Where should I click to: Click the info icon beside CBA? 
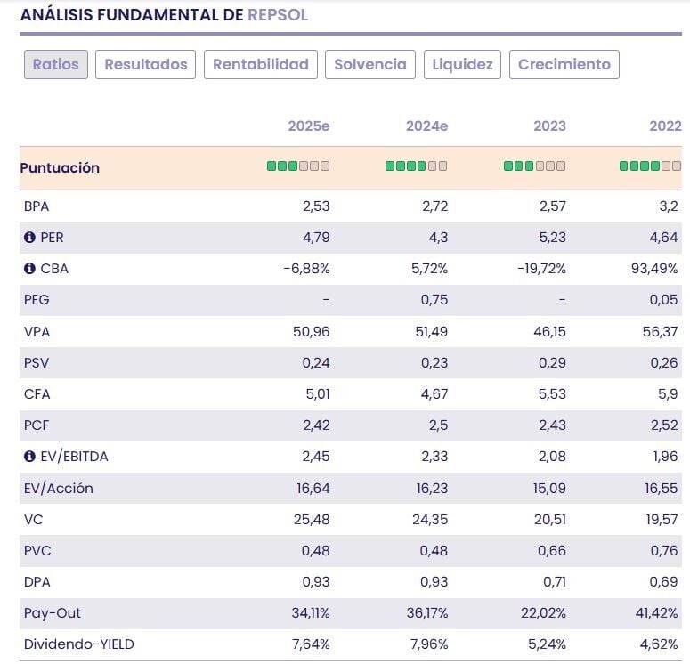29,269
